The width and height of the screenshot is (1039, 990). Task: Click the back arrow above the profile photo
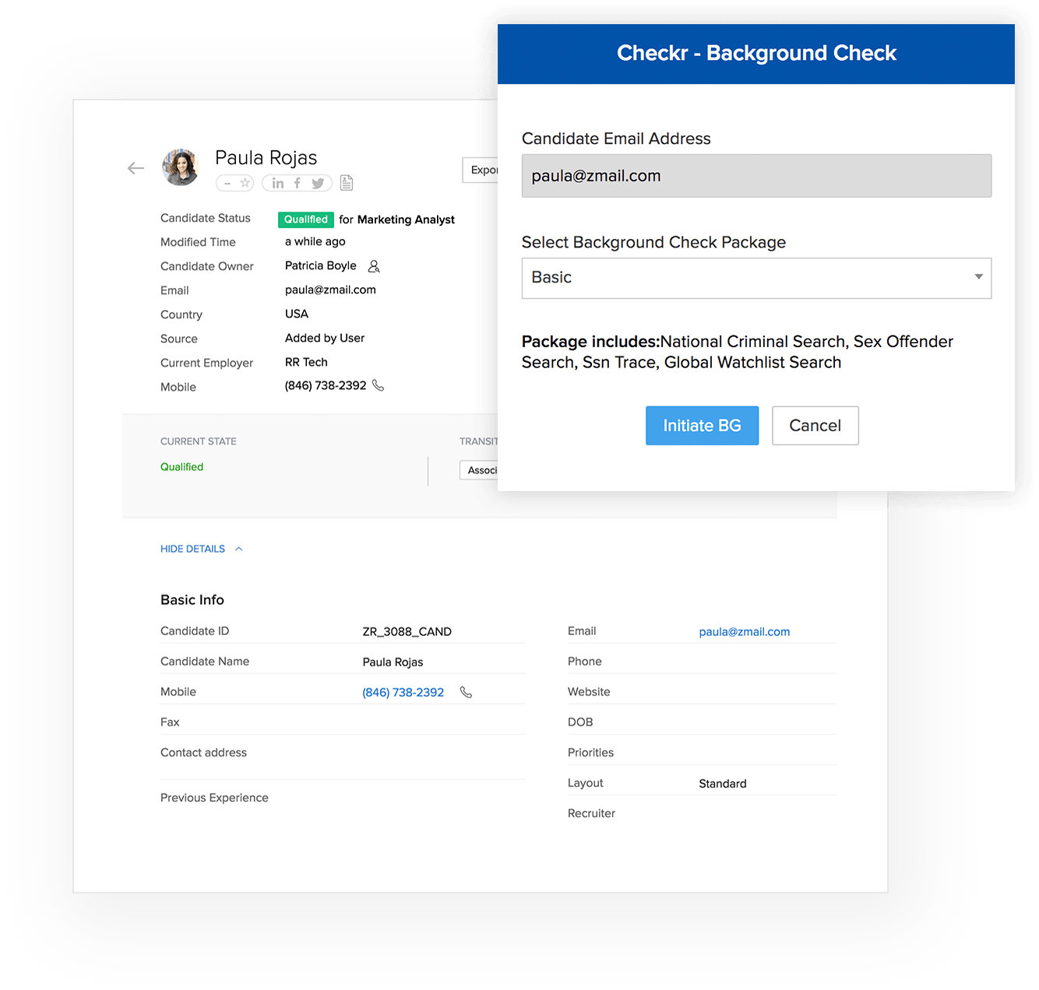[x=136, y=167]
